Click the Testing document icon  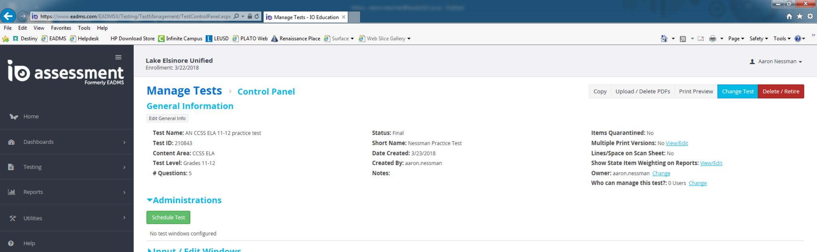click(x=11, y=167)
